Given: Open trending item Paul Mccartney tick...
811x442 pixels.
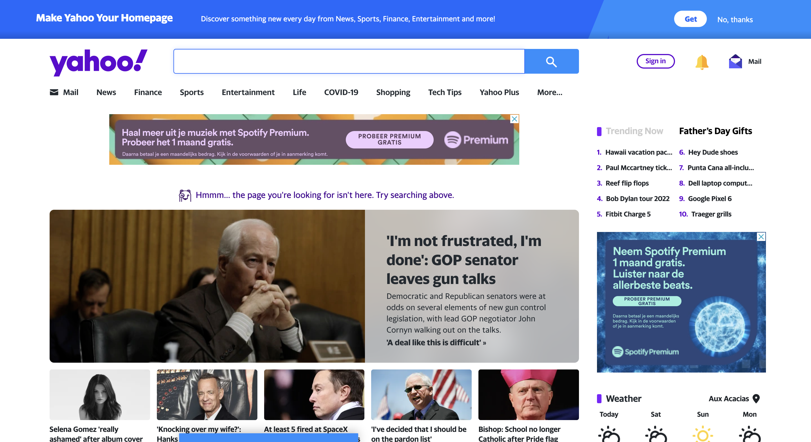Looking at the screenshot, I should (638, 168).
